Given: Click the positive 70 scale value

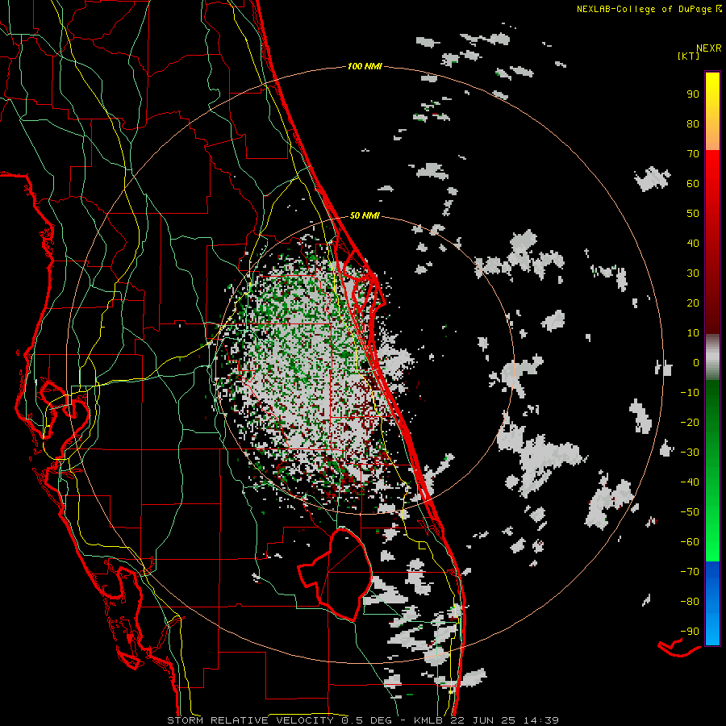Looking at the screenshot, I should pos(693,154).
